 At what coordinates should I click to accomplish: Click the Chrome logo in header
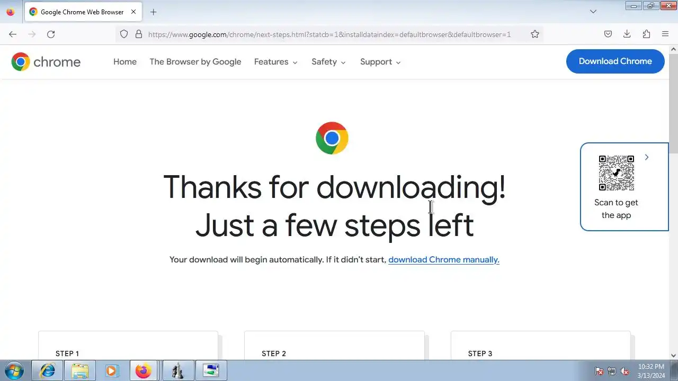pos(46,62)
